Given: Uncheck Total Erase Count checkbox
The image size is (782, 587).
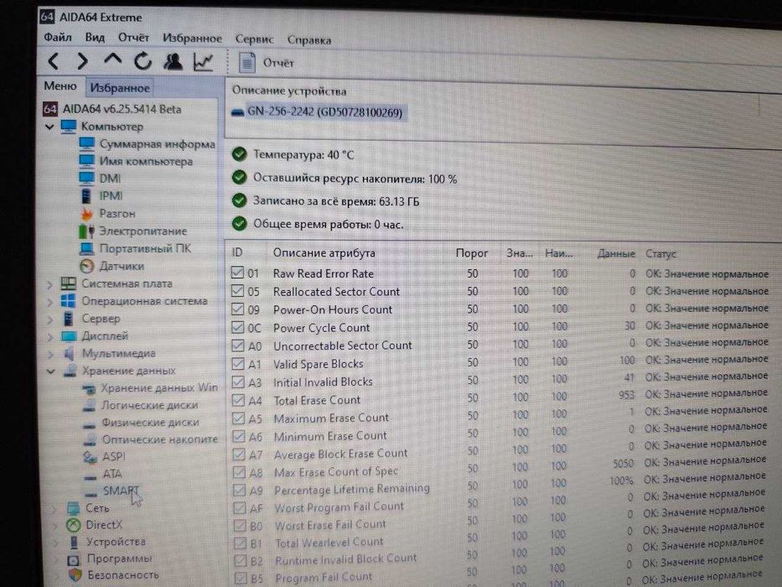Looking at the screenshot, I should point(238,400).
